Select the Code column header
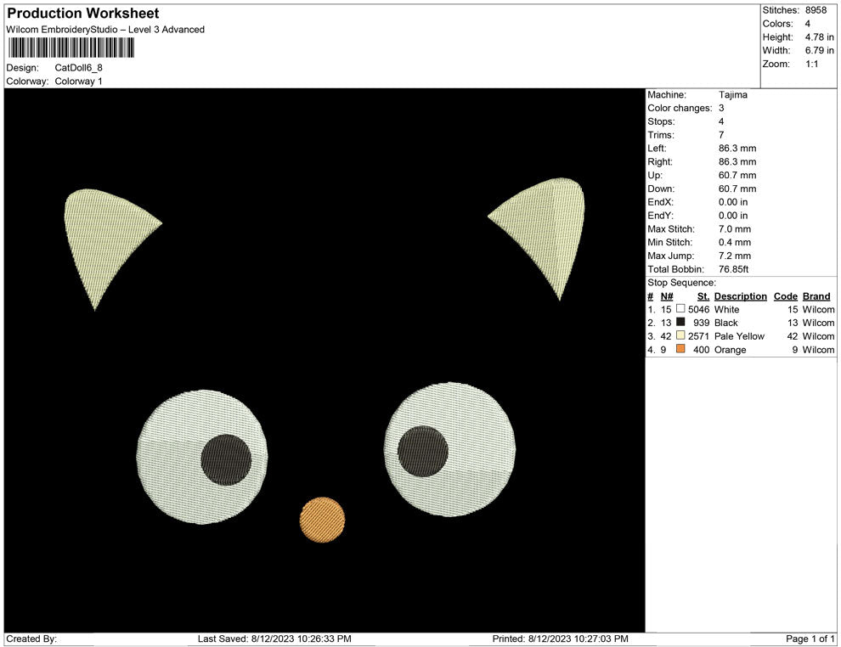 tap(785, 296)
